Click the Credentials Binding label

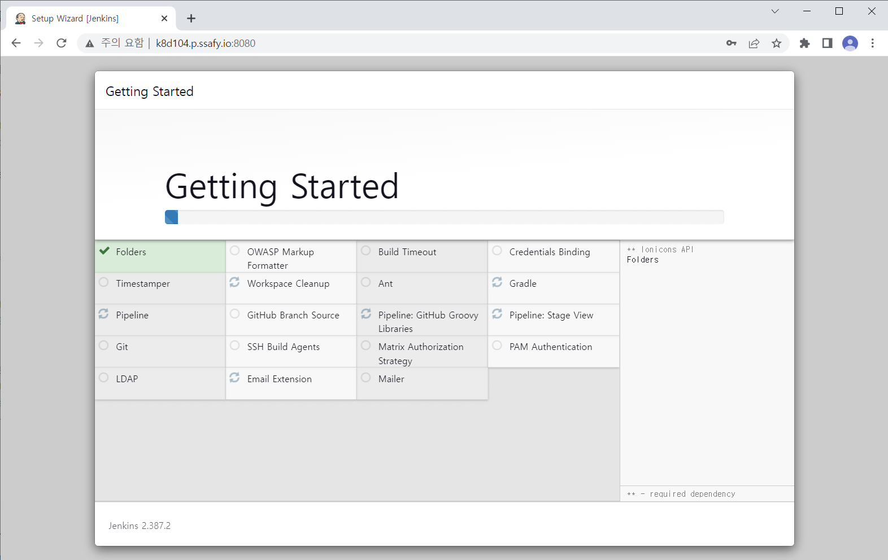pyautogui.click(x=550, y=252)
